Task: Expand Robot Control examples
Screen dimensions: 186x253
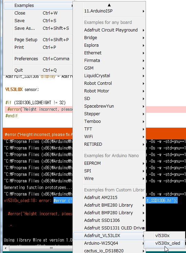Action: tap(110, 83)
